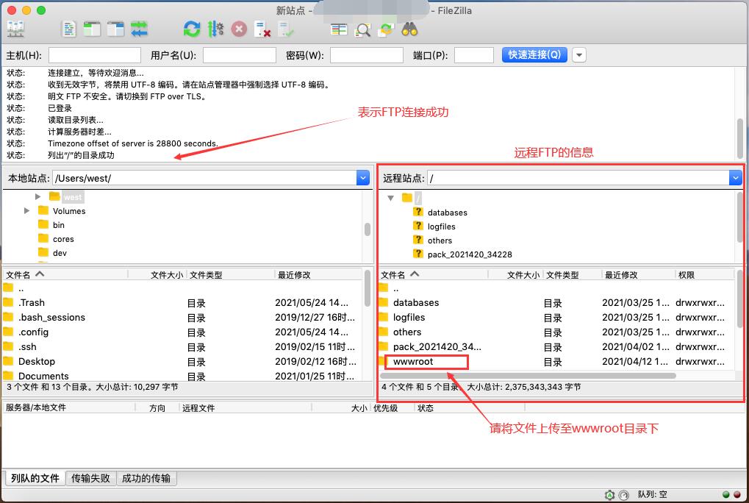
Task: Open the quickconnect history dropdown arrow
Action: (578, 55)
